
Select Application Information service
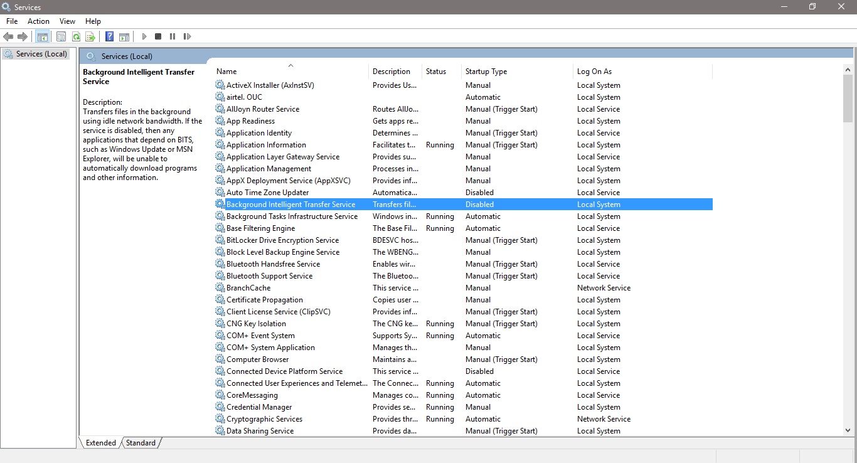click(266, 145)
